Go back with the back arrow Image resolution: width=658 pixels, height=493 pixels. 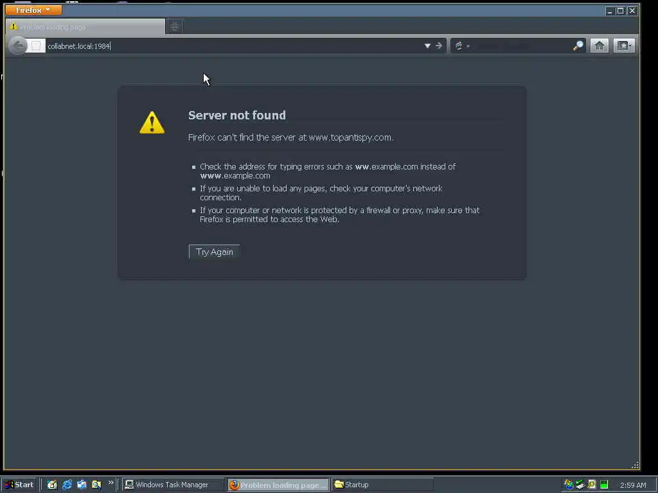point(17,46)
